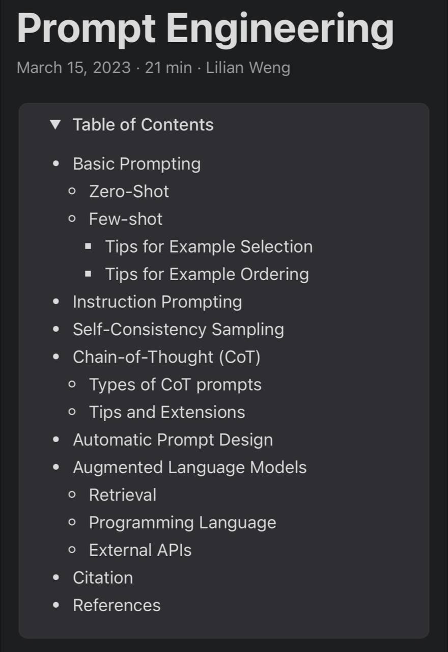This screenshot has width=448, height=652.
Task: Go to the Few-shot section
Action: point(126,219)
